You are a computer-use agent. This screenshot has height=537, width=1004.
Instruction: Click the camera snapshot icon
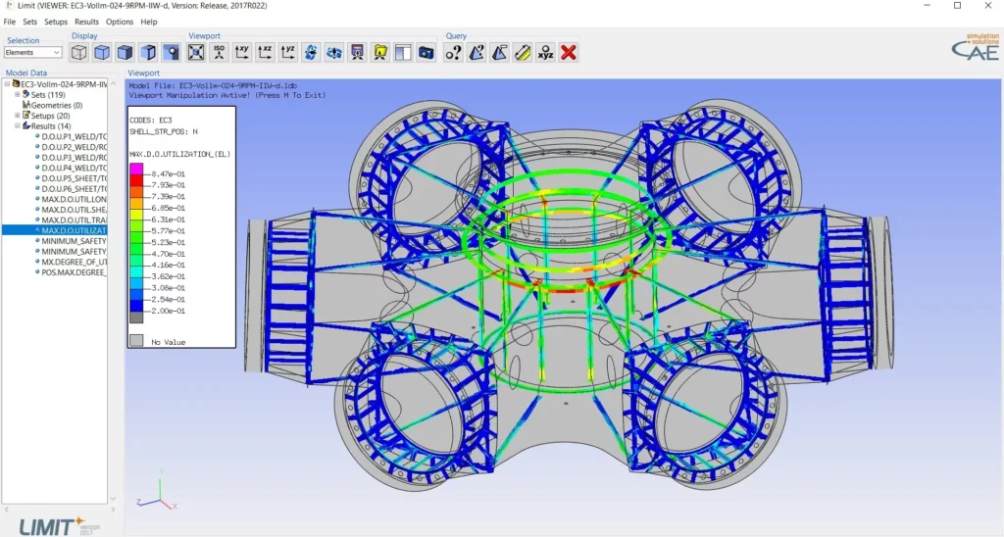pyautogui.click(x=426, y=53)
